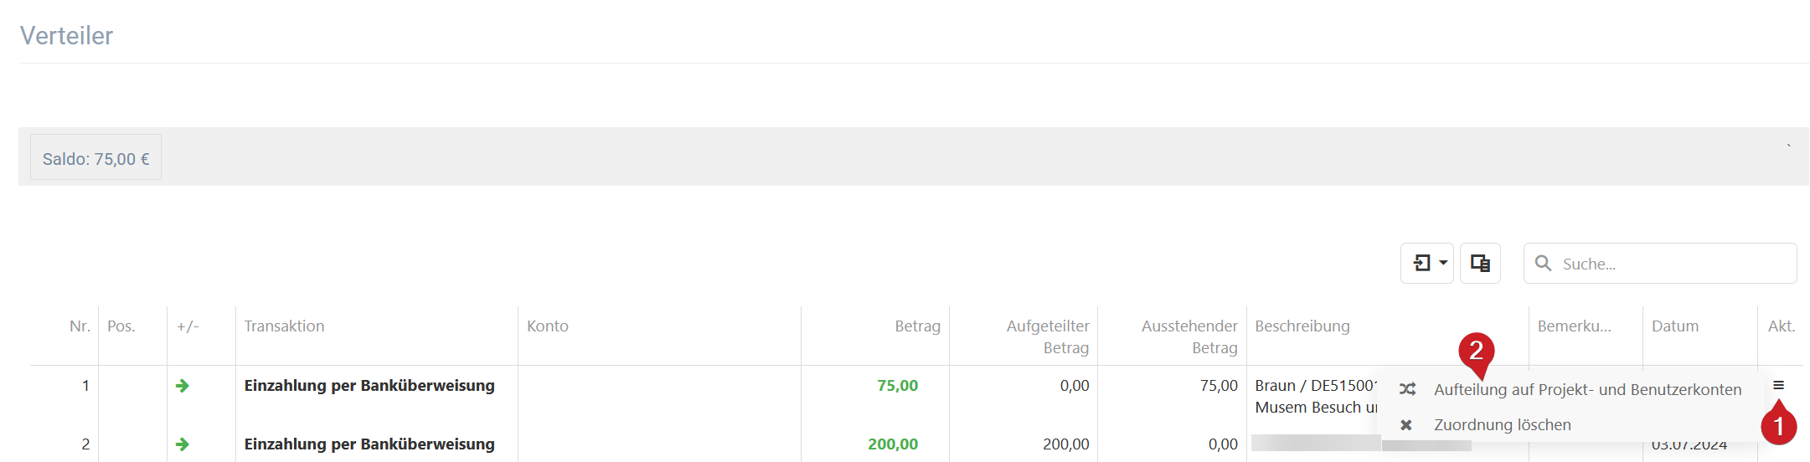Click the column selection icon button

1480,264
